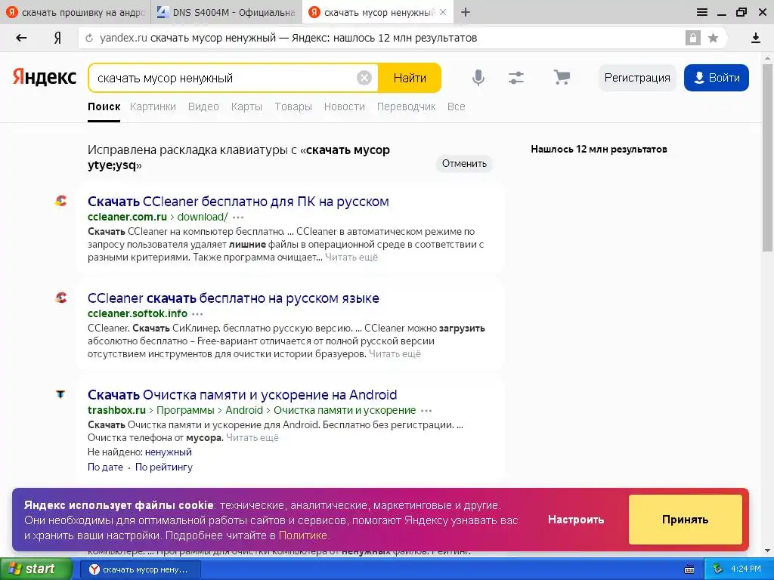
Task: Open Переводчик service
Action: (x=406, y=106)
